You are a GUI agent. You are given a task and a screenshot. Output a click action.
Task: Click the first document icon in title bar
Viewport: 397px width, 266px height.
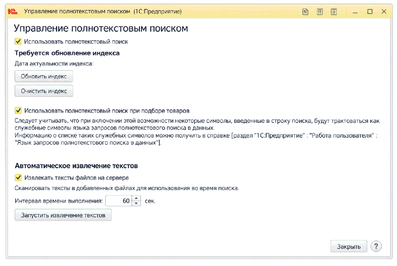click(x=305, y=12)
